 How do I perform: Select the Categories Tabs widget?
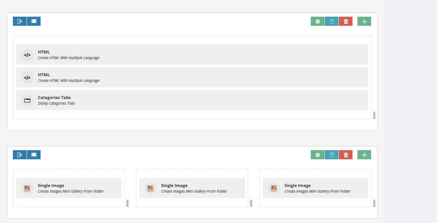192,100
